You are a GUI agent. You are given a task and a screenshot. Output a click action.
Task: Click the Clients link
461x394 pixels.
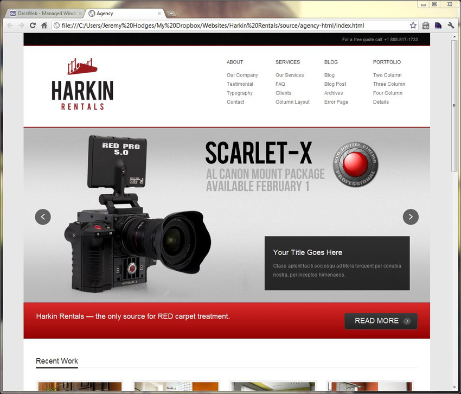pos(284,93)
